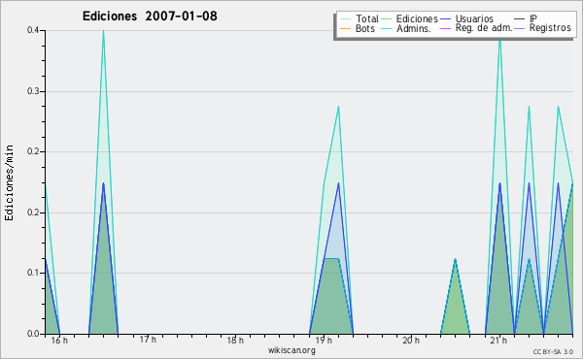This screenshot has width=583, height=359.
Task: Click the 18 h time axis label
Action: (235, 340)
